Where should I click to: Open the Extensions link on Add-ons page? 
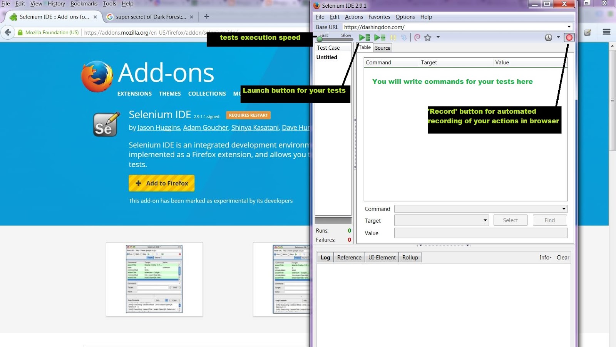[134, 94]
